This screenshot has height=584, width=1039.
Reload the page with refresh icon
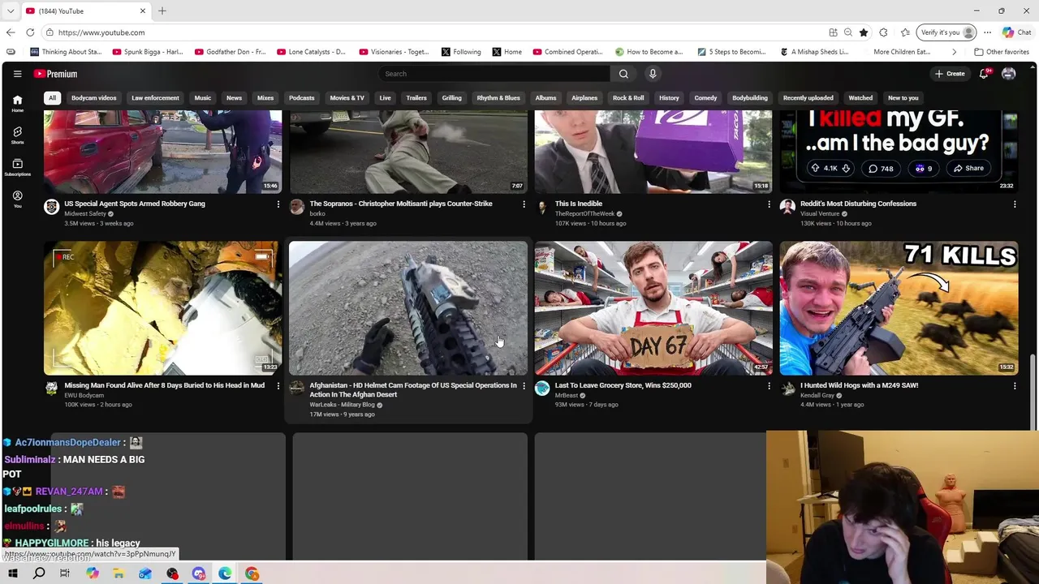(x=30, y=32)
